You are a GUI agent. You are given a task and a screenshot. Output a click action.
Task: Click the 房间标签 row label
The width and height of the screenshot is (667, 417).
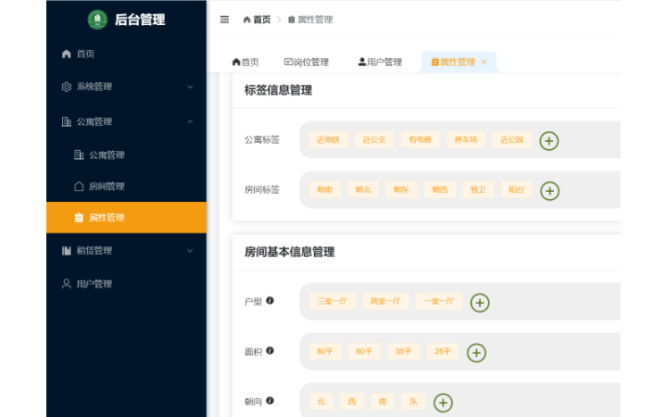tap(262, 190)
